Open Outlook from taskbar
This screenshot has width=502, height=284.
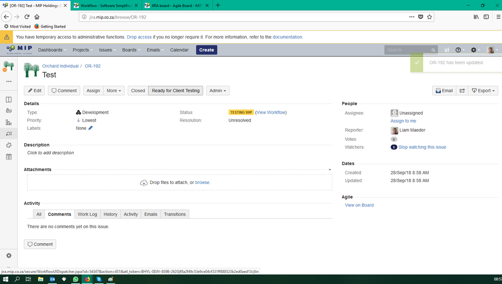tap(52, 279)
